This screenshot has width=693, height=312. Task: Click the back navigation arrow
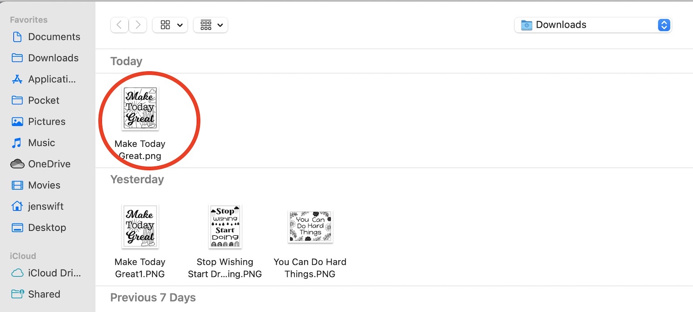(119, 25)
